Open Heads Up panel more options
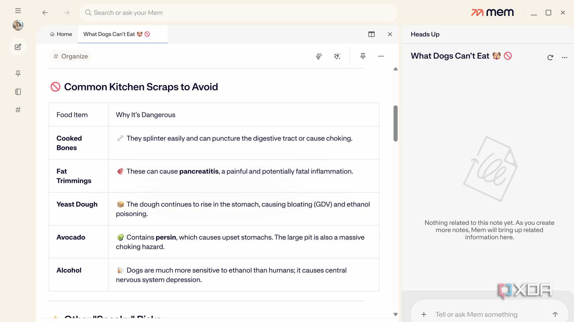The image size is (574, 322). pyautogui.click(x=565, y=57)
